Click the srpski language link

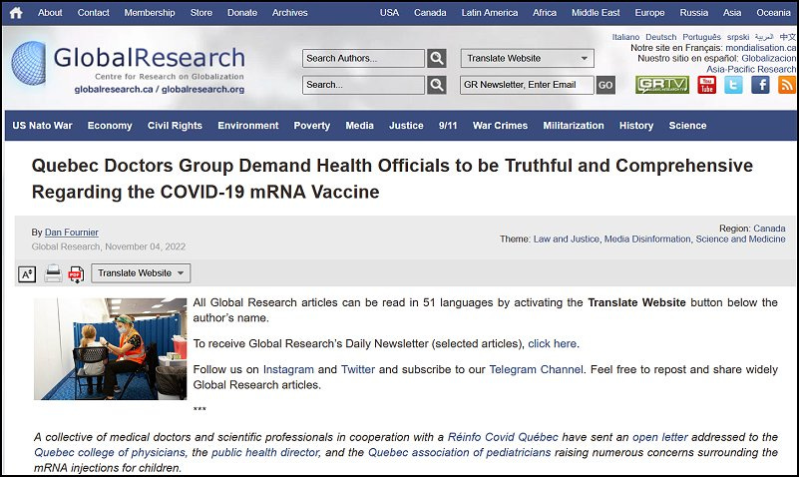pos(738,37)
